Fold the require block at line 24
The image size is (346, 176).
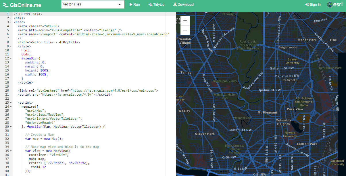[11, 107]
